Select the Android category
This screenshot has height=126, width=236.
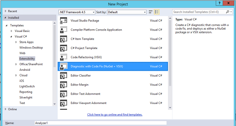click(25, 70)
